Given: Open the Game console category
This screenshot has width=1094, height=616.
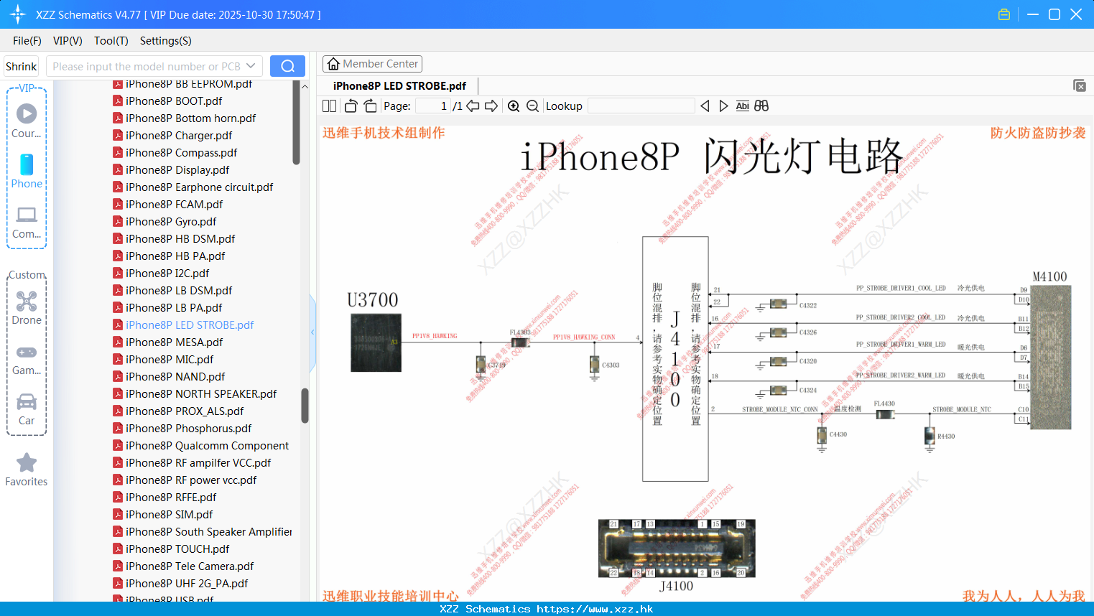Looking at the screenshot, I should tap(27, 359).
